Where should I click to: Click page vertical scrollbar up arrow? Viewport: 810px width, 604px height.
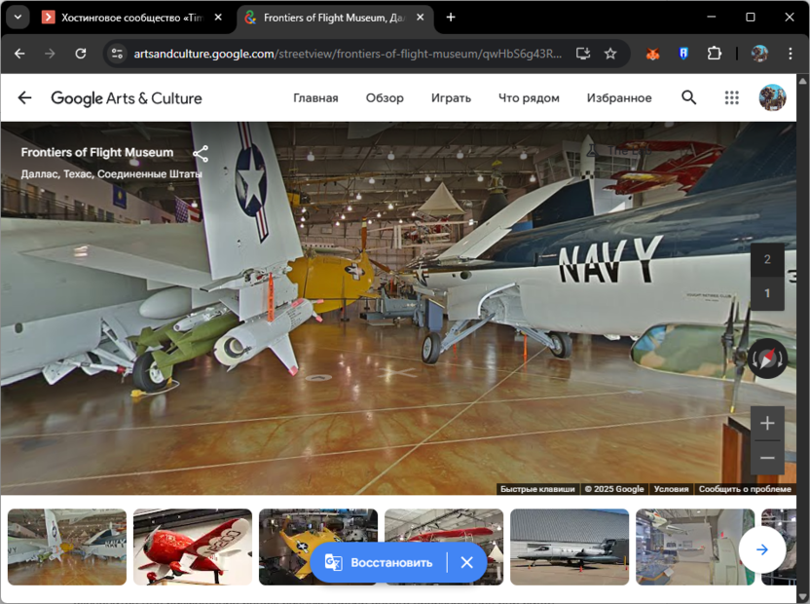point(802,80)
